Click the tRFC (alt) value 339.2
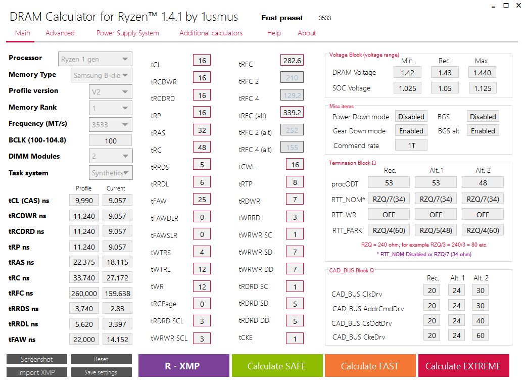 292,113
